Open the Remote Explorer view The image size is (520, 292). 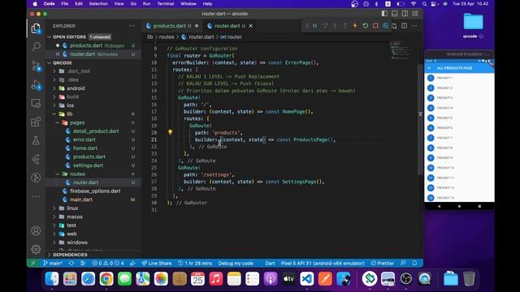coord(36,103)
